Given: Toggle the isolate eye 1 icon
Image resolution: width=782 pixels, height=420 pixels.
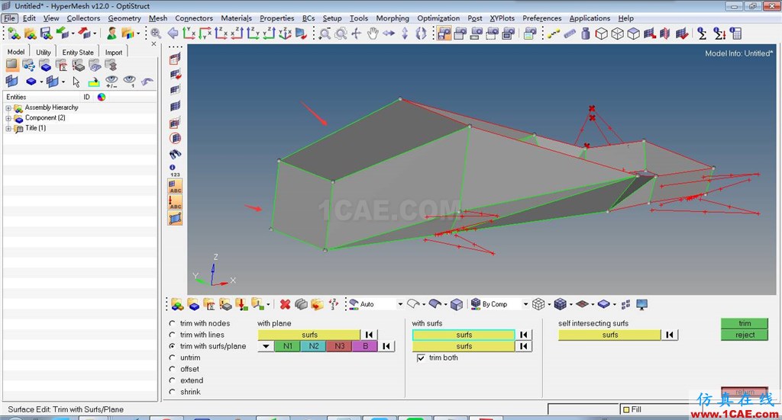Looking at the screenshot, I should (129, 81).
